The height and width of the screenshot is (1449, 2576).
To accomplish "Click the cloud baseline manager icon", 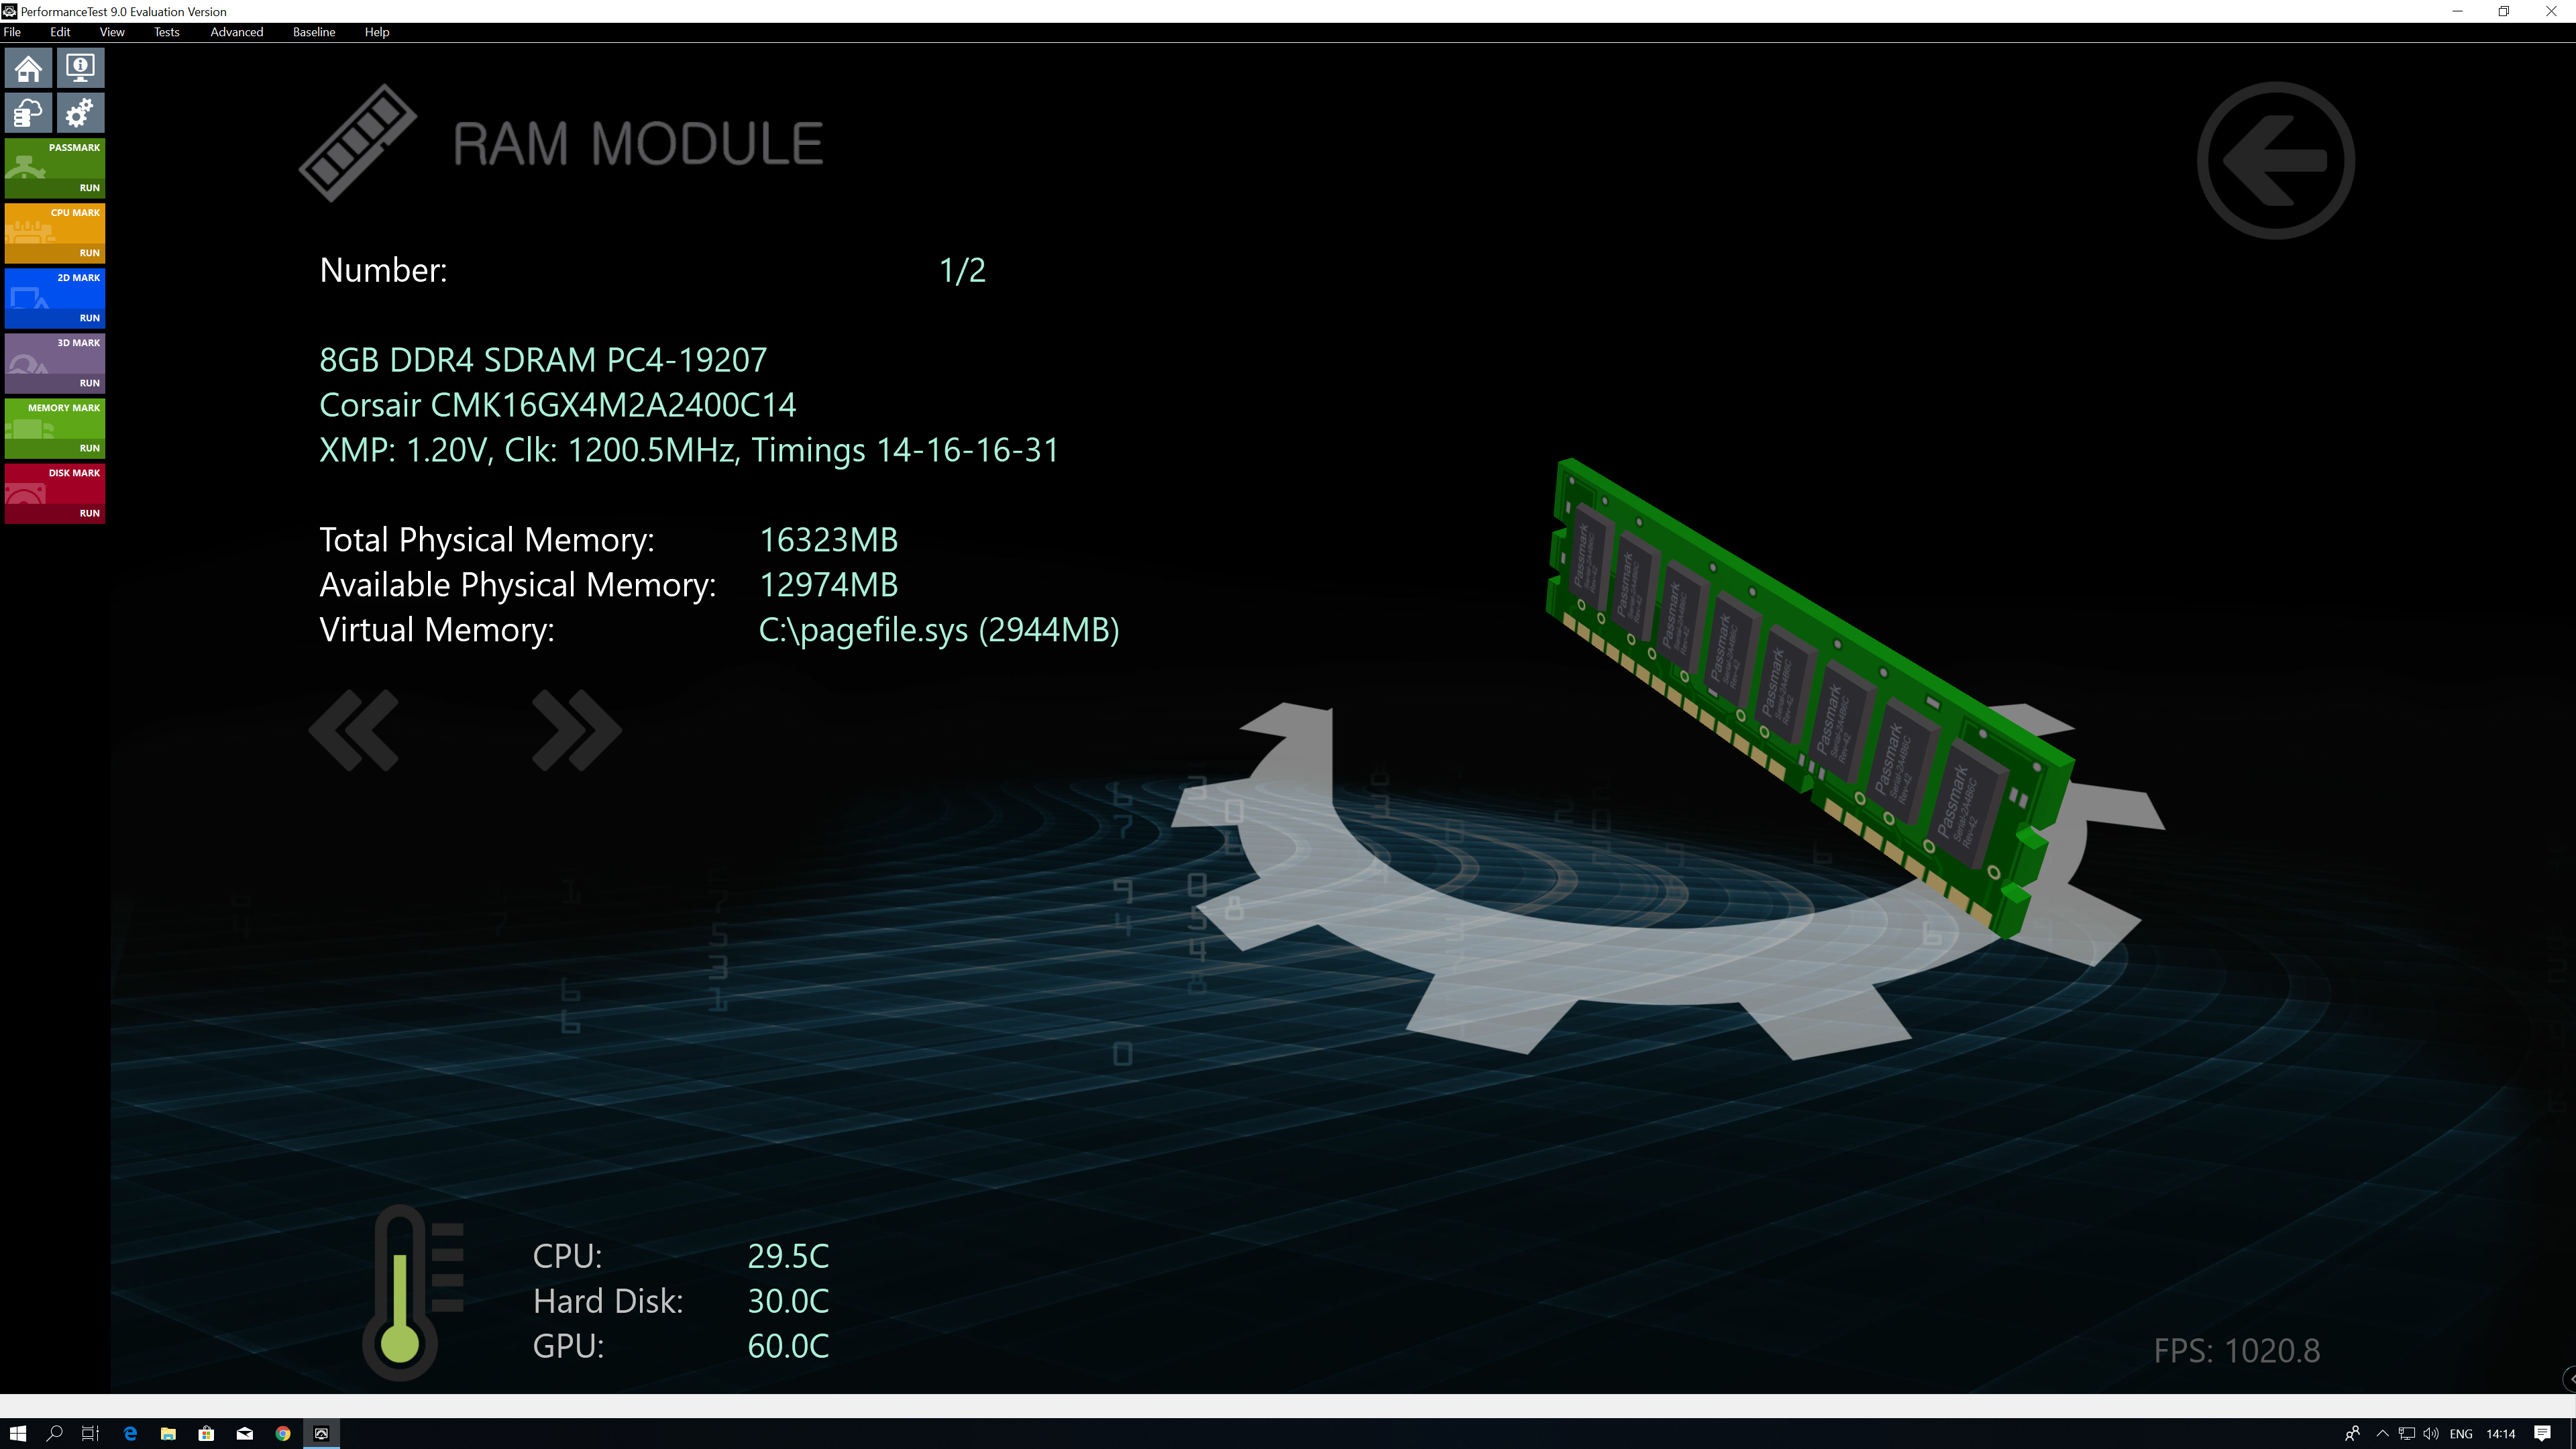I will 28,113.
